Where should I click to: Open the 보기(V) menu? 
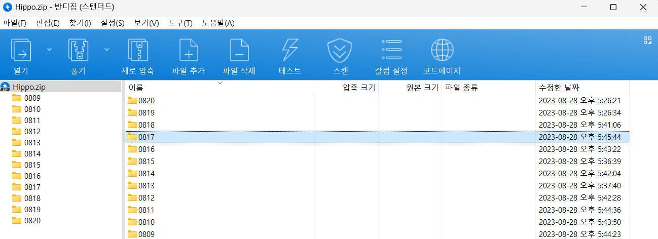(x=147, y=23)
